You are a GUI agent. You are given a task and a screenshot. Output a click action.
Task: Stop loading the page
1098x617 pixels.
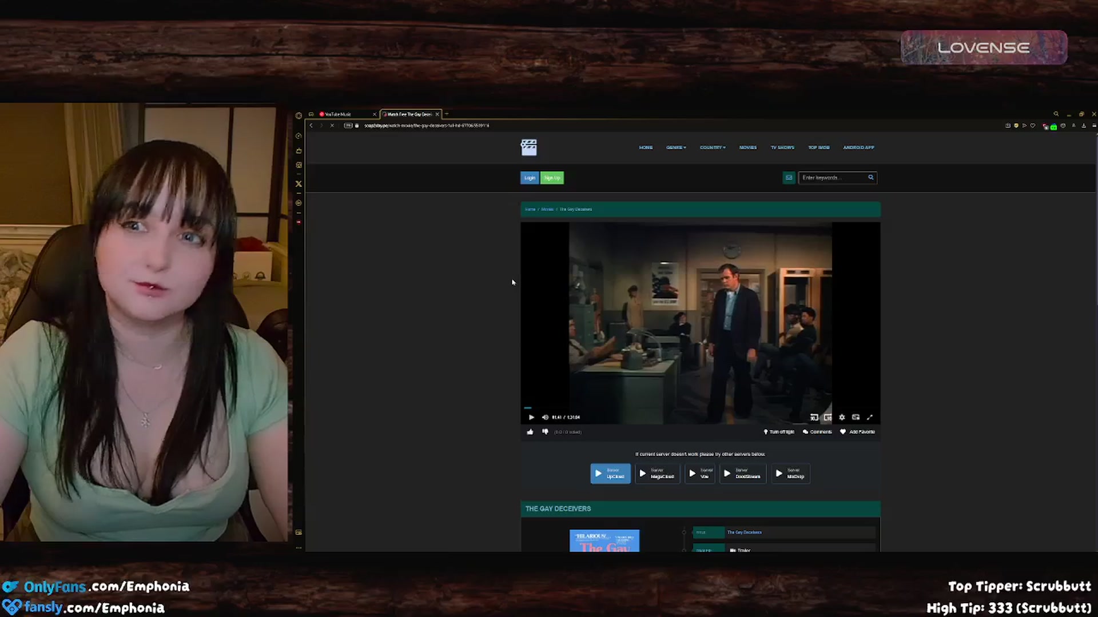332,126
